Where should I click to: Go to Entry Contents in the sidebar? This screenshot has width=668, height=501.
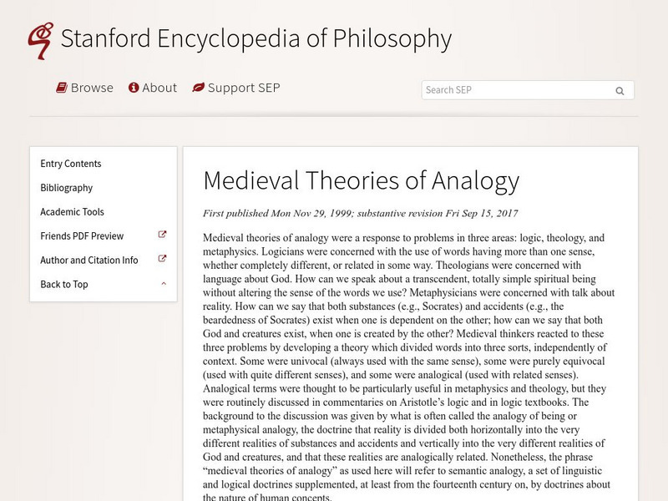point(71,164)
